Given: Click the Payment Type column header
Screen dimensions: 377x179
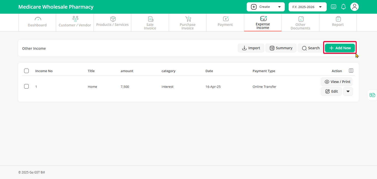Looking at the screenshot, I should point(264,71).
